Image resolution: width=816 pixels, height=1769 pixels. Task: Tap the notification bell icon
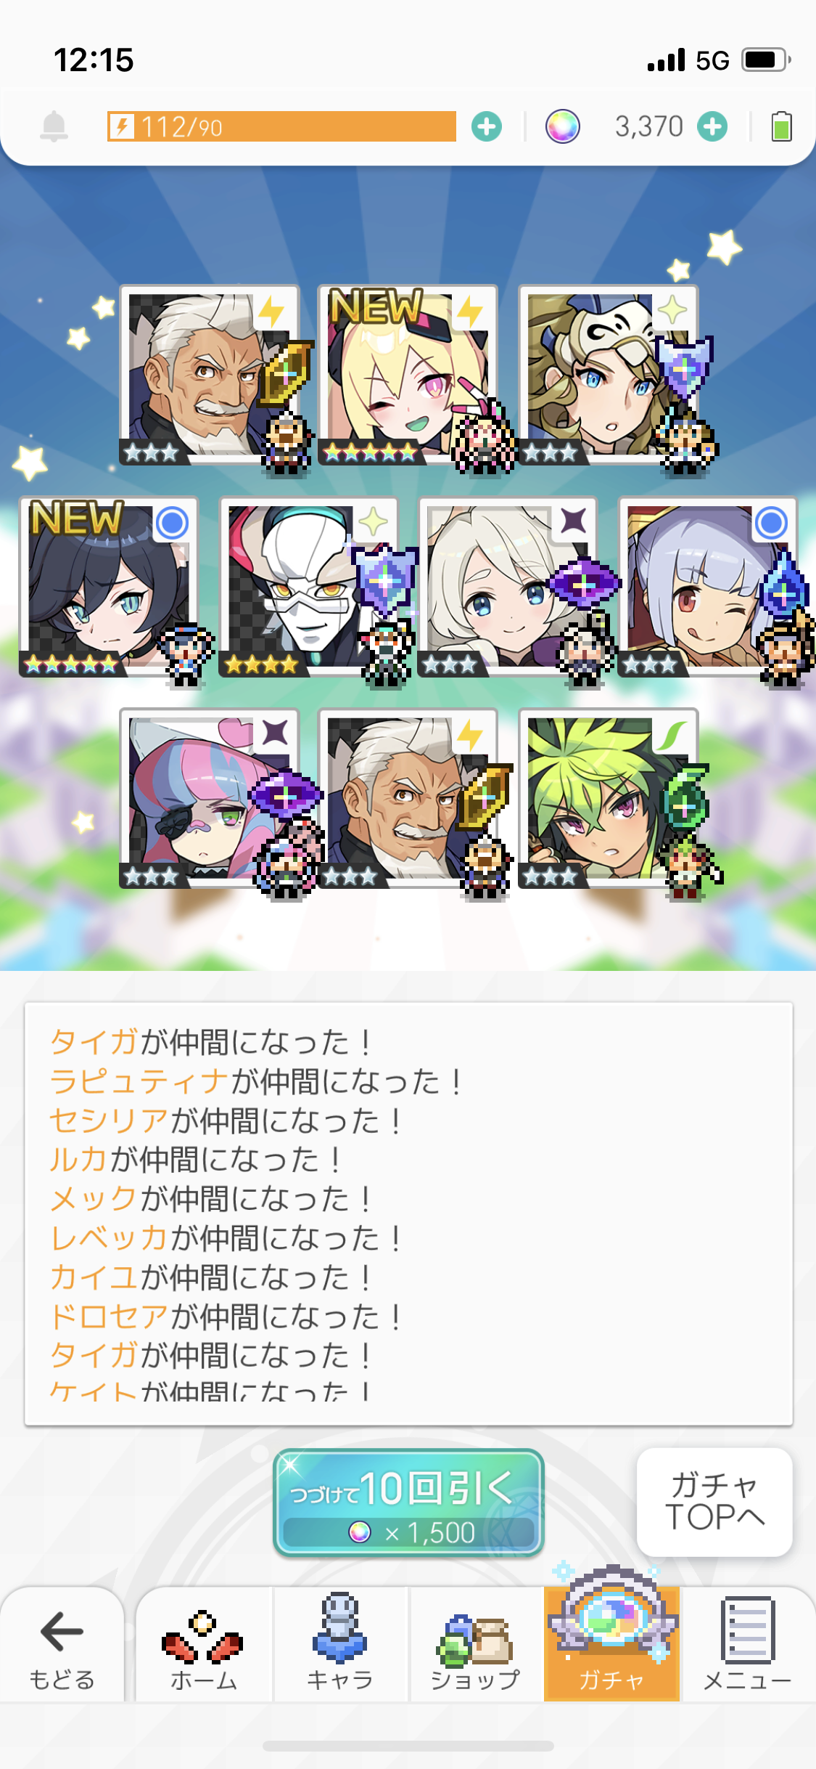click(54, 126)
